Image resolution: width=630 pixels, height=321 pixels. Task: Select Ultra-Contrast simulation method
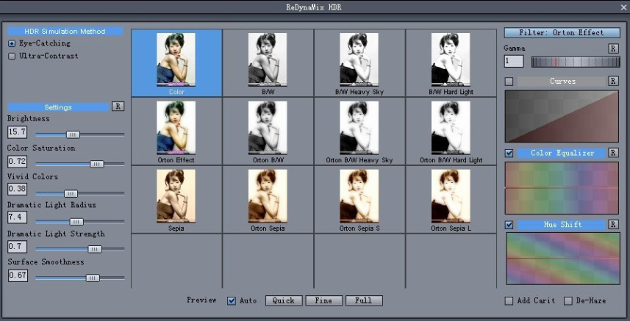12,56
